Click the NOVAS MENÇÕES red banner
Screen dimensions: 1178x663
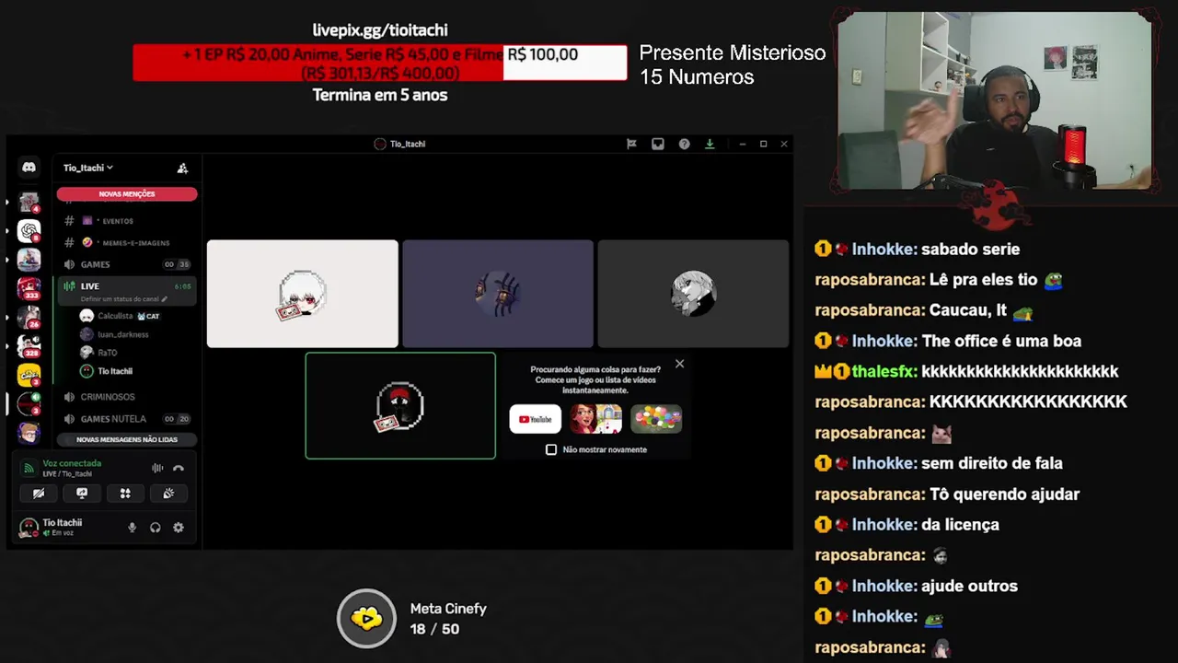coord(127,194)
